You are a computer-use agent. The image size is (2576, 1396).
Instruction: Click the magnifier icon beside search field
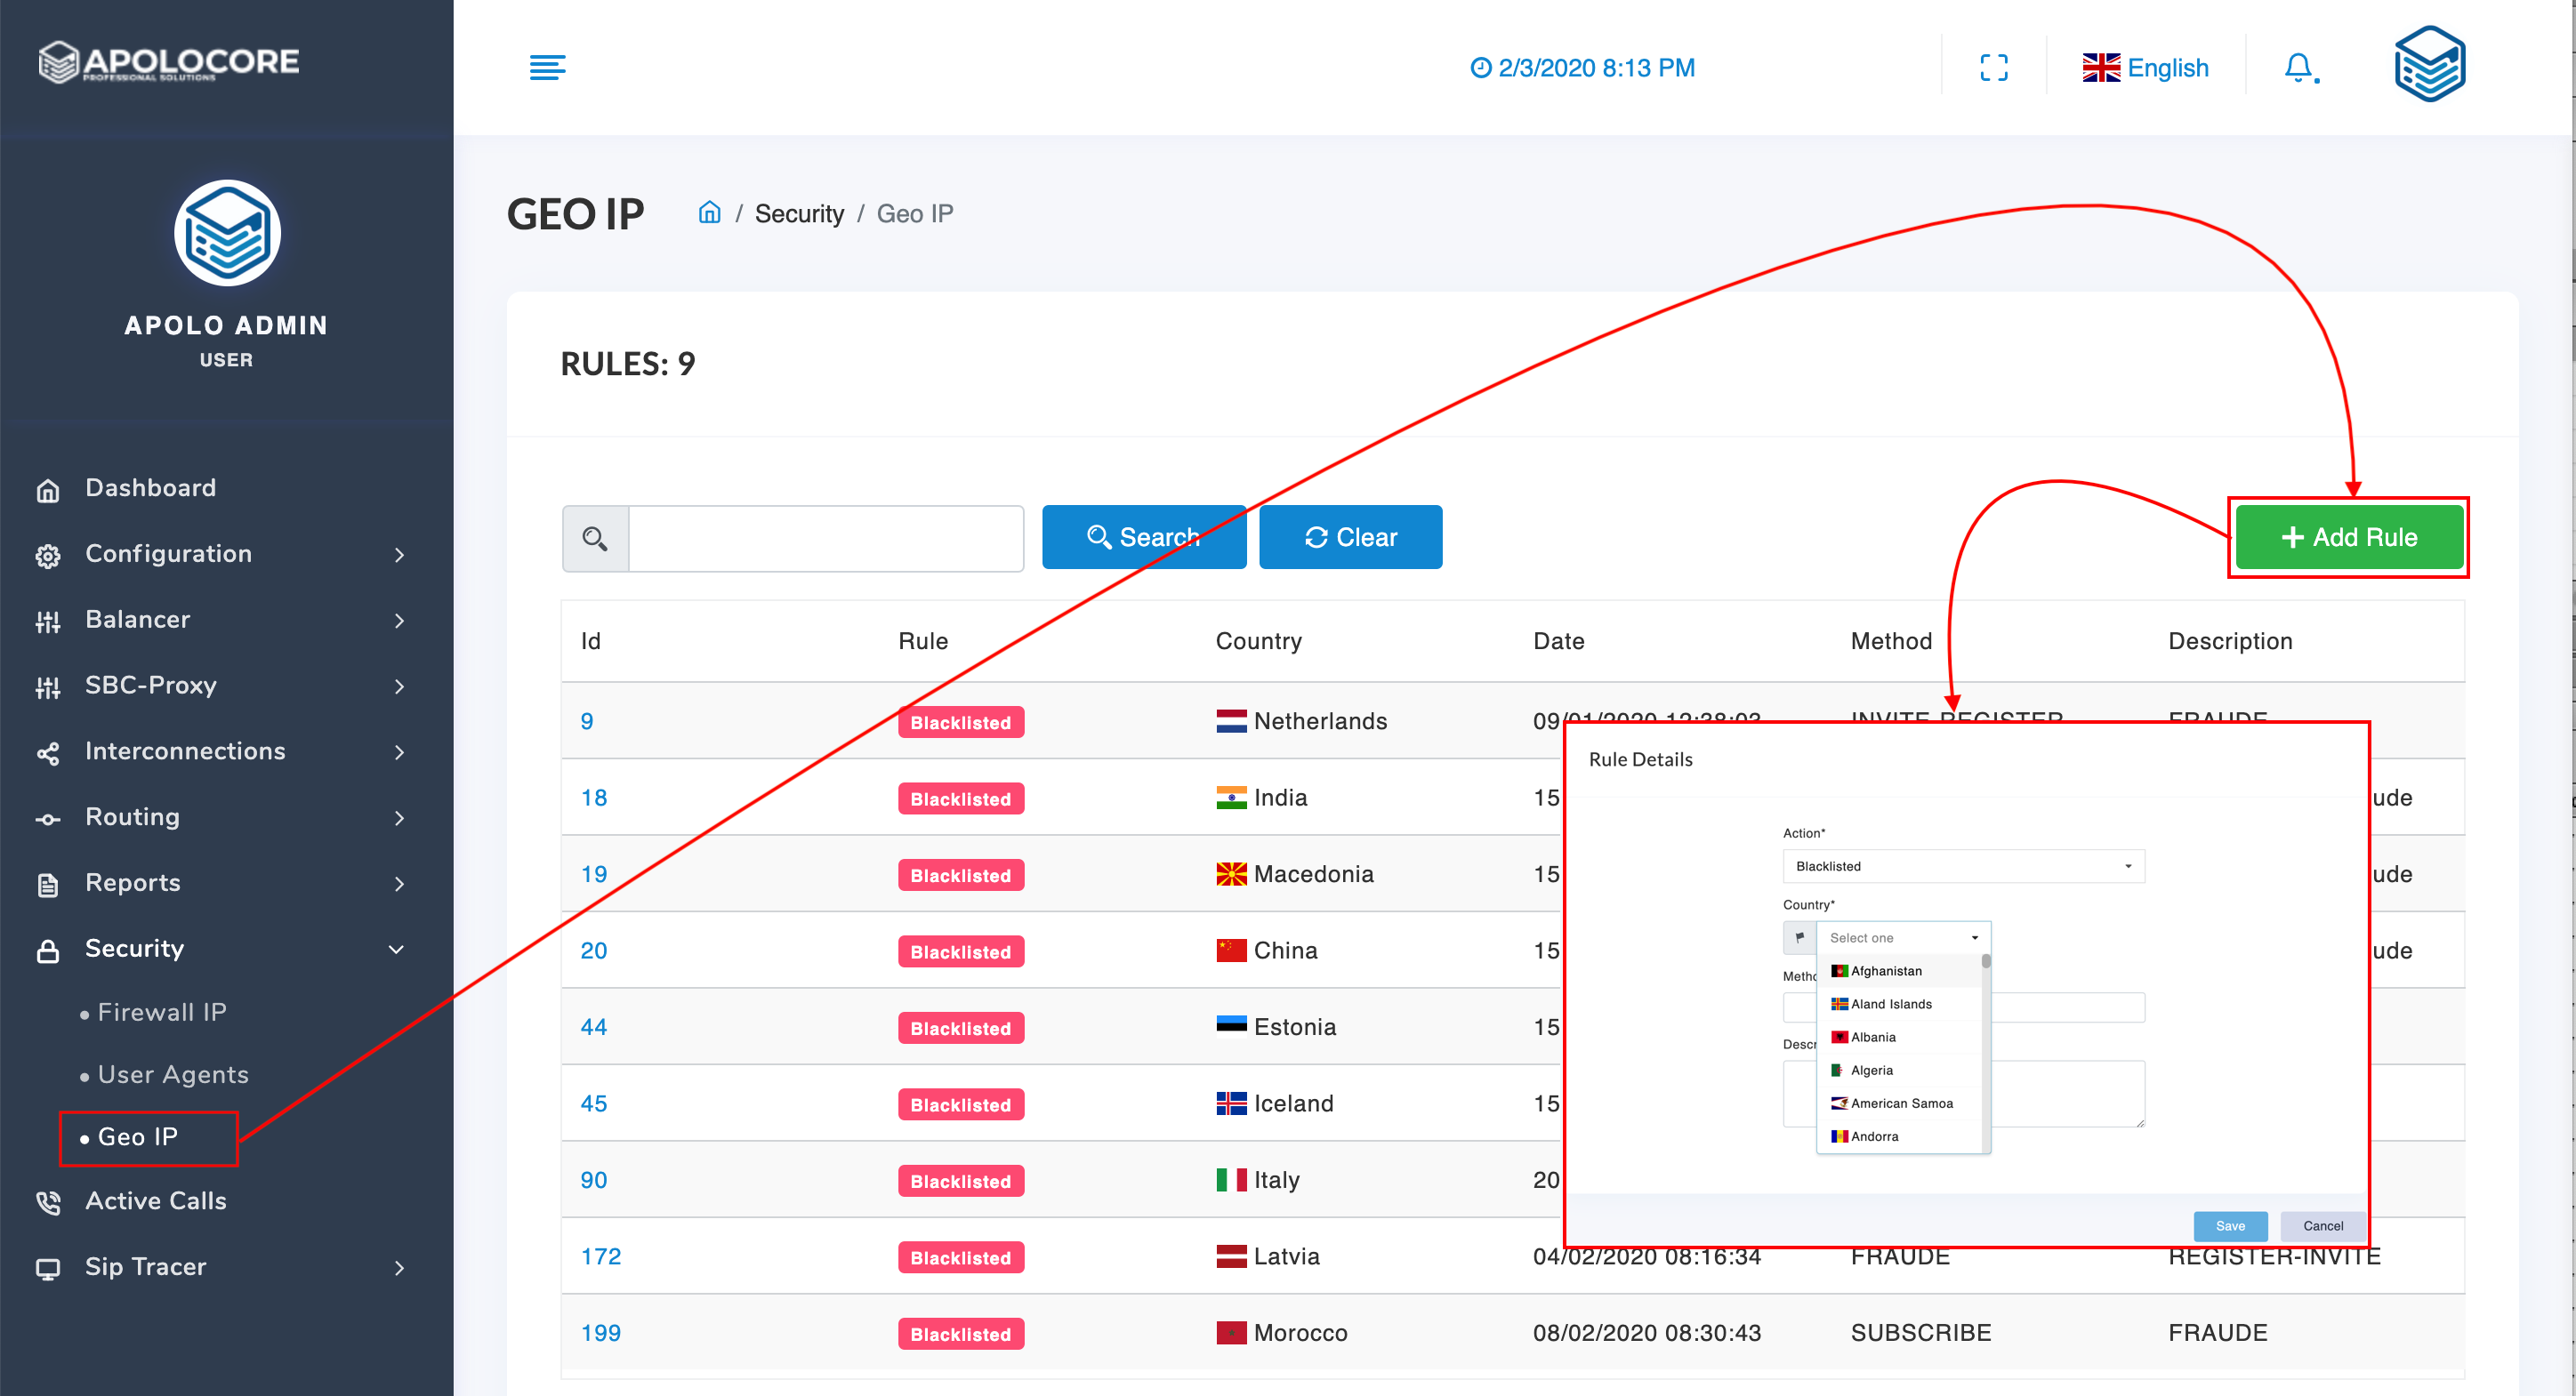595,539
